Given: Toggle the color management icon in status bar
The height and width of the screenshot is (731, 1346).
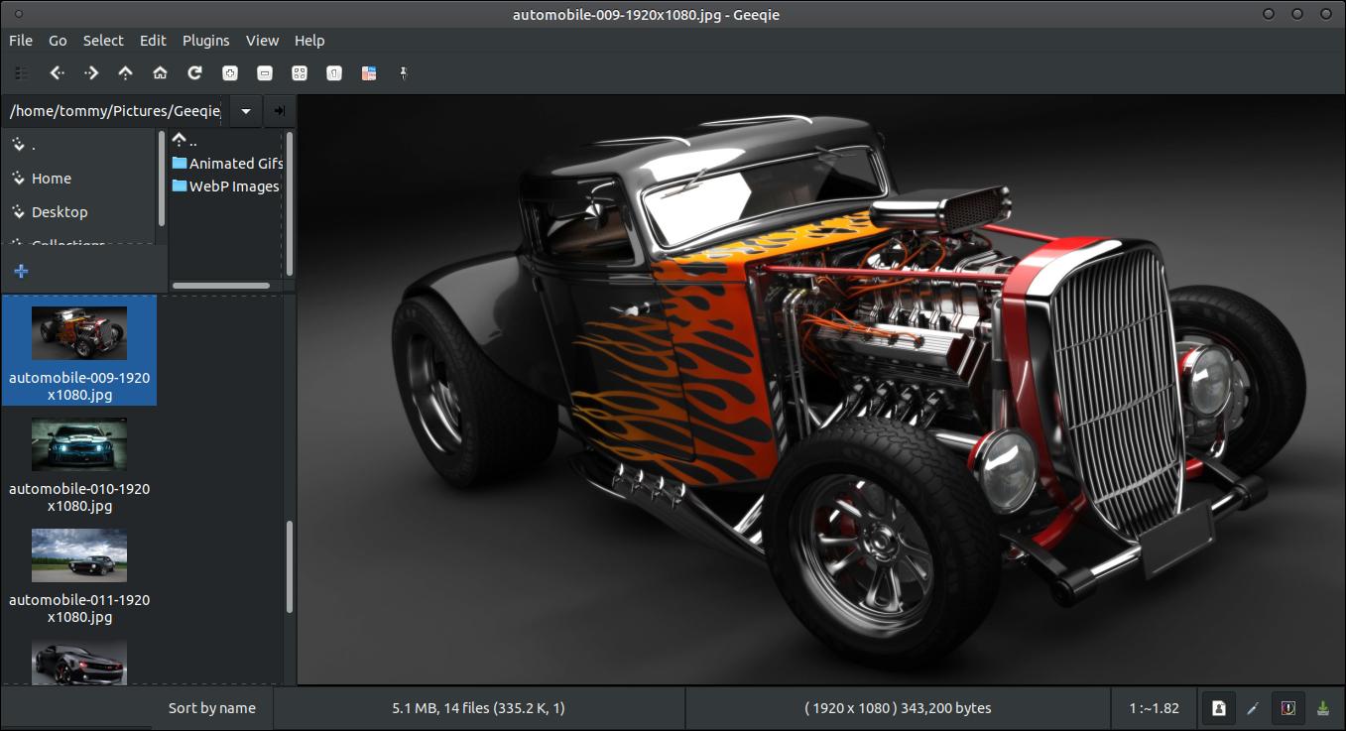Looking at the screenshot, I should pyautogui.click(x=1287, y=708).
